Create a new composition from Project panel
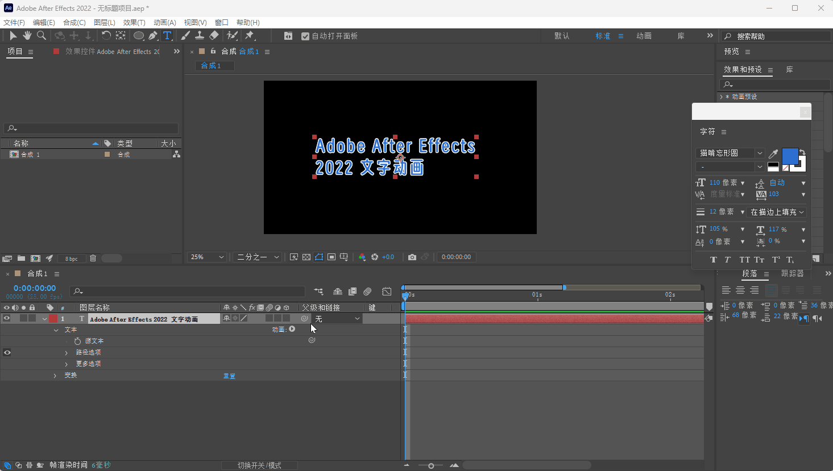Image resolution: width=833 pixels, height=471 pixels. coord(35,259)
